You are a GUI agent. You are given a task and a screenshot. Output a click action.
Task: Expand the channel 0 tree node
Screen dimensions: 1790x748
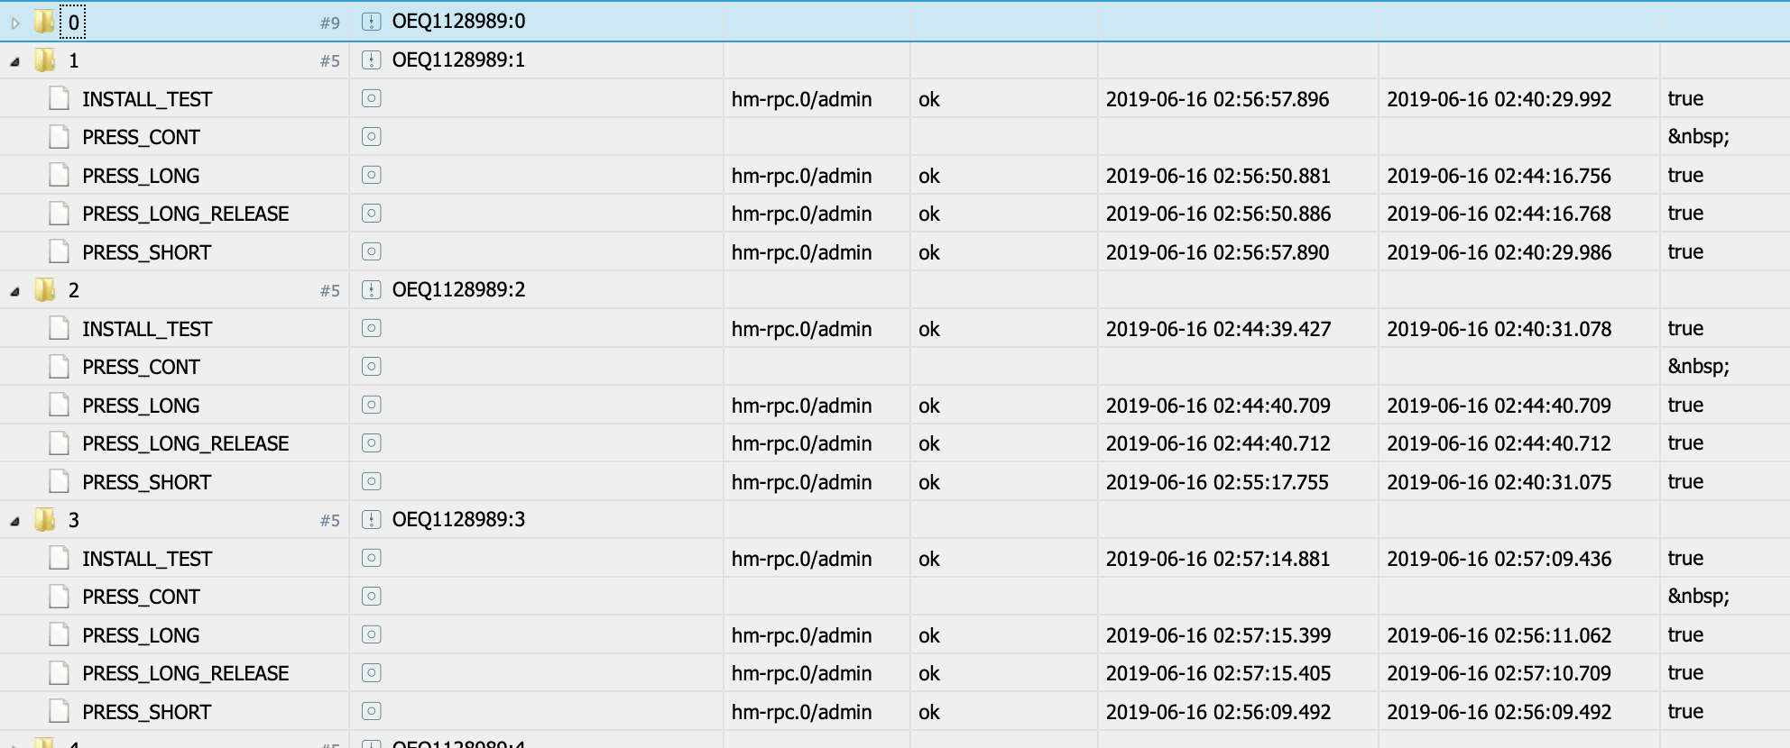click(x=15, y=23)
